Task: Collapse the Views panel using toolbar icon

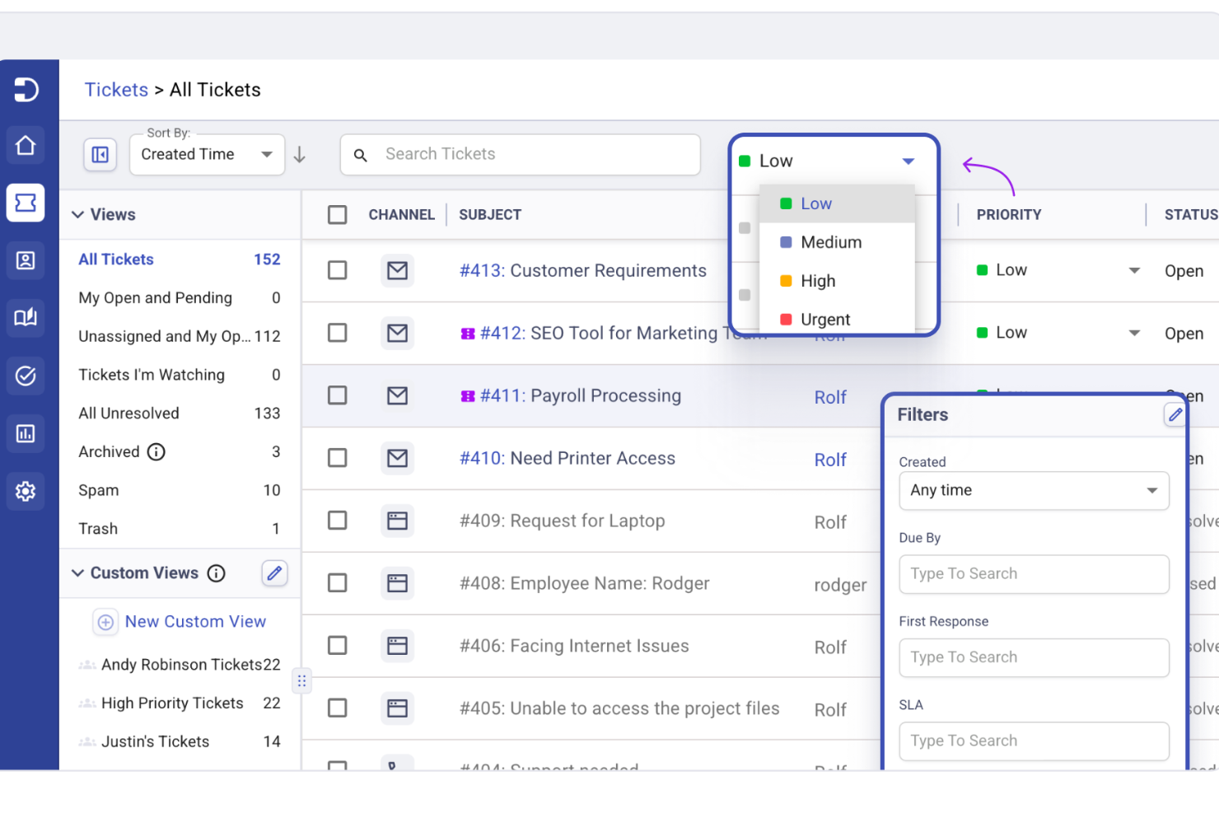Action: [x=100, y=154]
